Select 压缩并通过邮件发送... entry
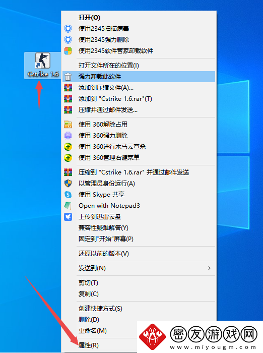Image resolution: width=263 pixels, height=353 pixels. pyautogui.click(x=139, y=109)
